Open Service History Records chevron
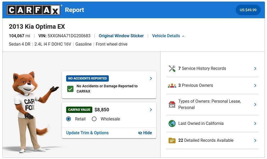The width and height of the screenshot is (267, 159). click(255, 69)
